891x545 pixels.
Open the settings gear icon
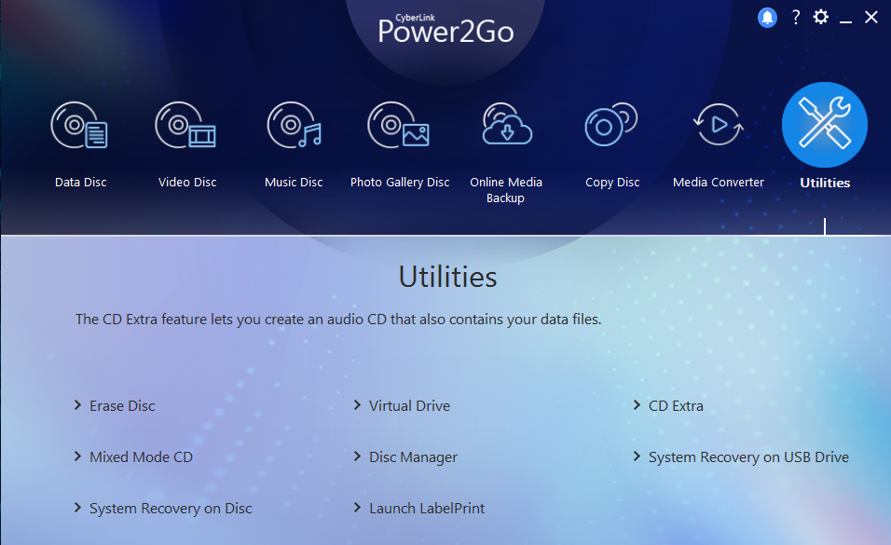820,17
